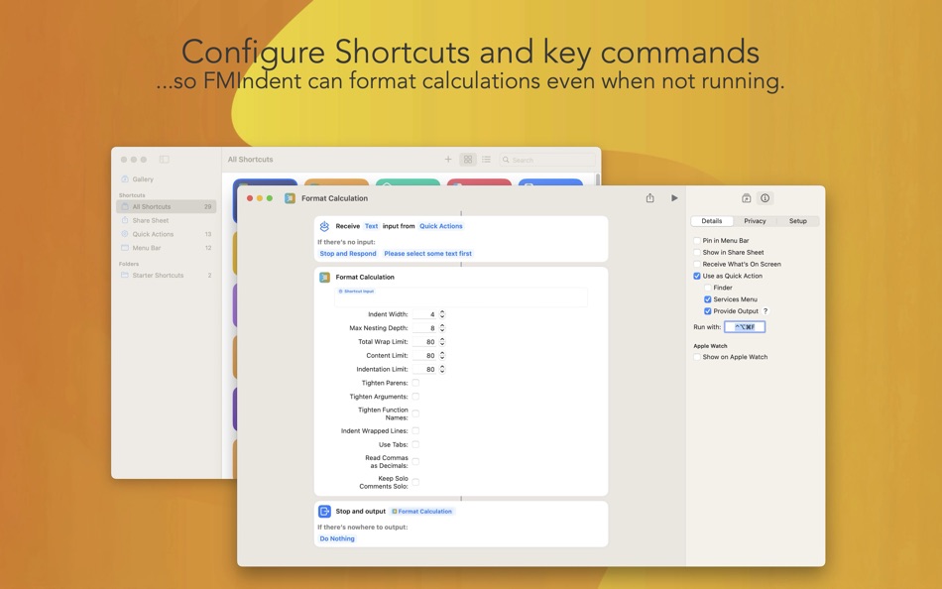Image resolution: width=942 pixels, height=589 pixels.
Task: Enable Indent Wrapped Lines checkbox
Action: tap(415, 431)
